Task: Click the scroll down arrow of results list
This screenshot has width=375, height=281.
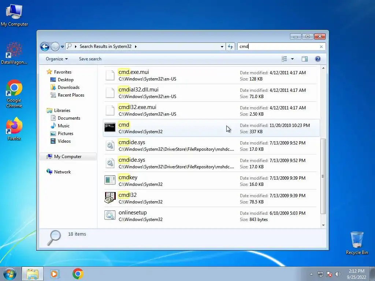Action: 323,225
